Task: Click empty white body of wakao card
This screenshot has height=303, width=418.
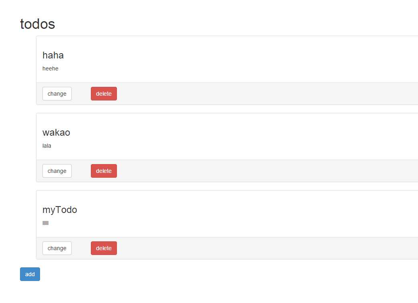Action: pos(240,137)
